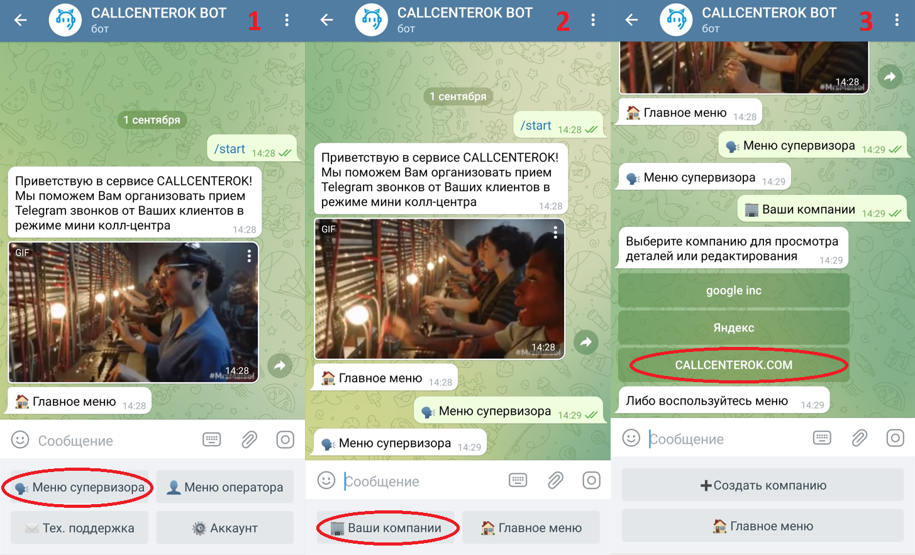This screenshot has width=915, height=555.
Task: Forward the GIF in first screen
Action: 280,365
